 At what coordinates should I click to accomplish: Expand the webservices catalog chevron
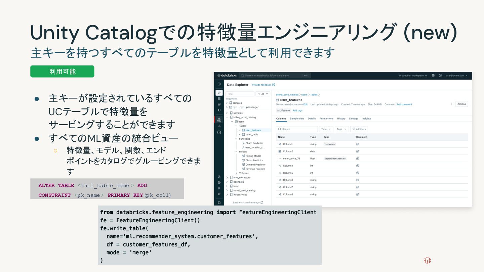coord(227,195)
